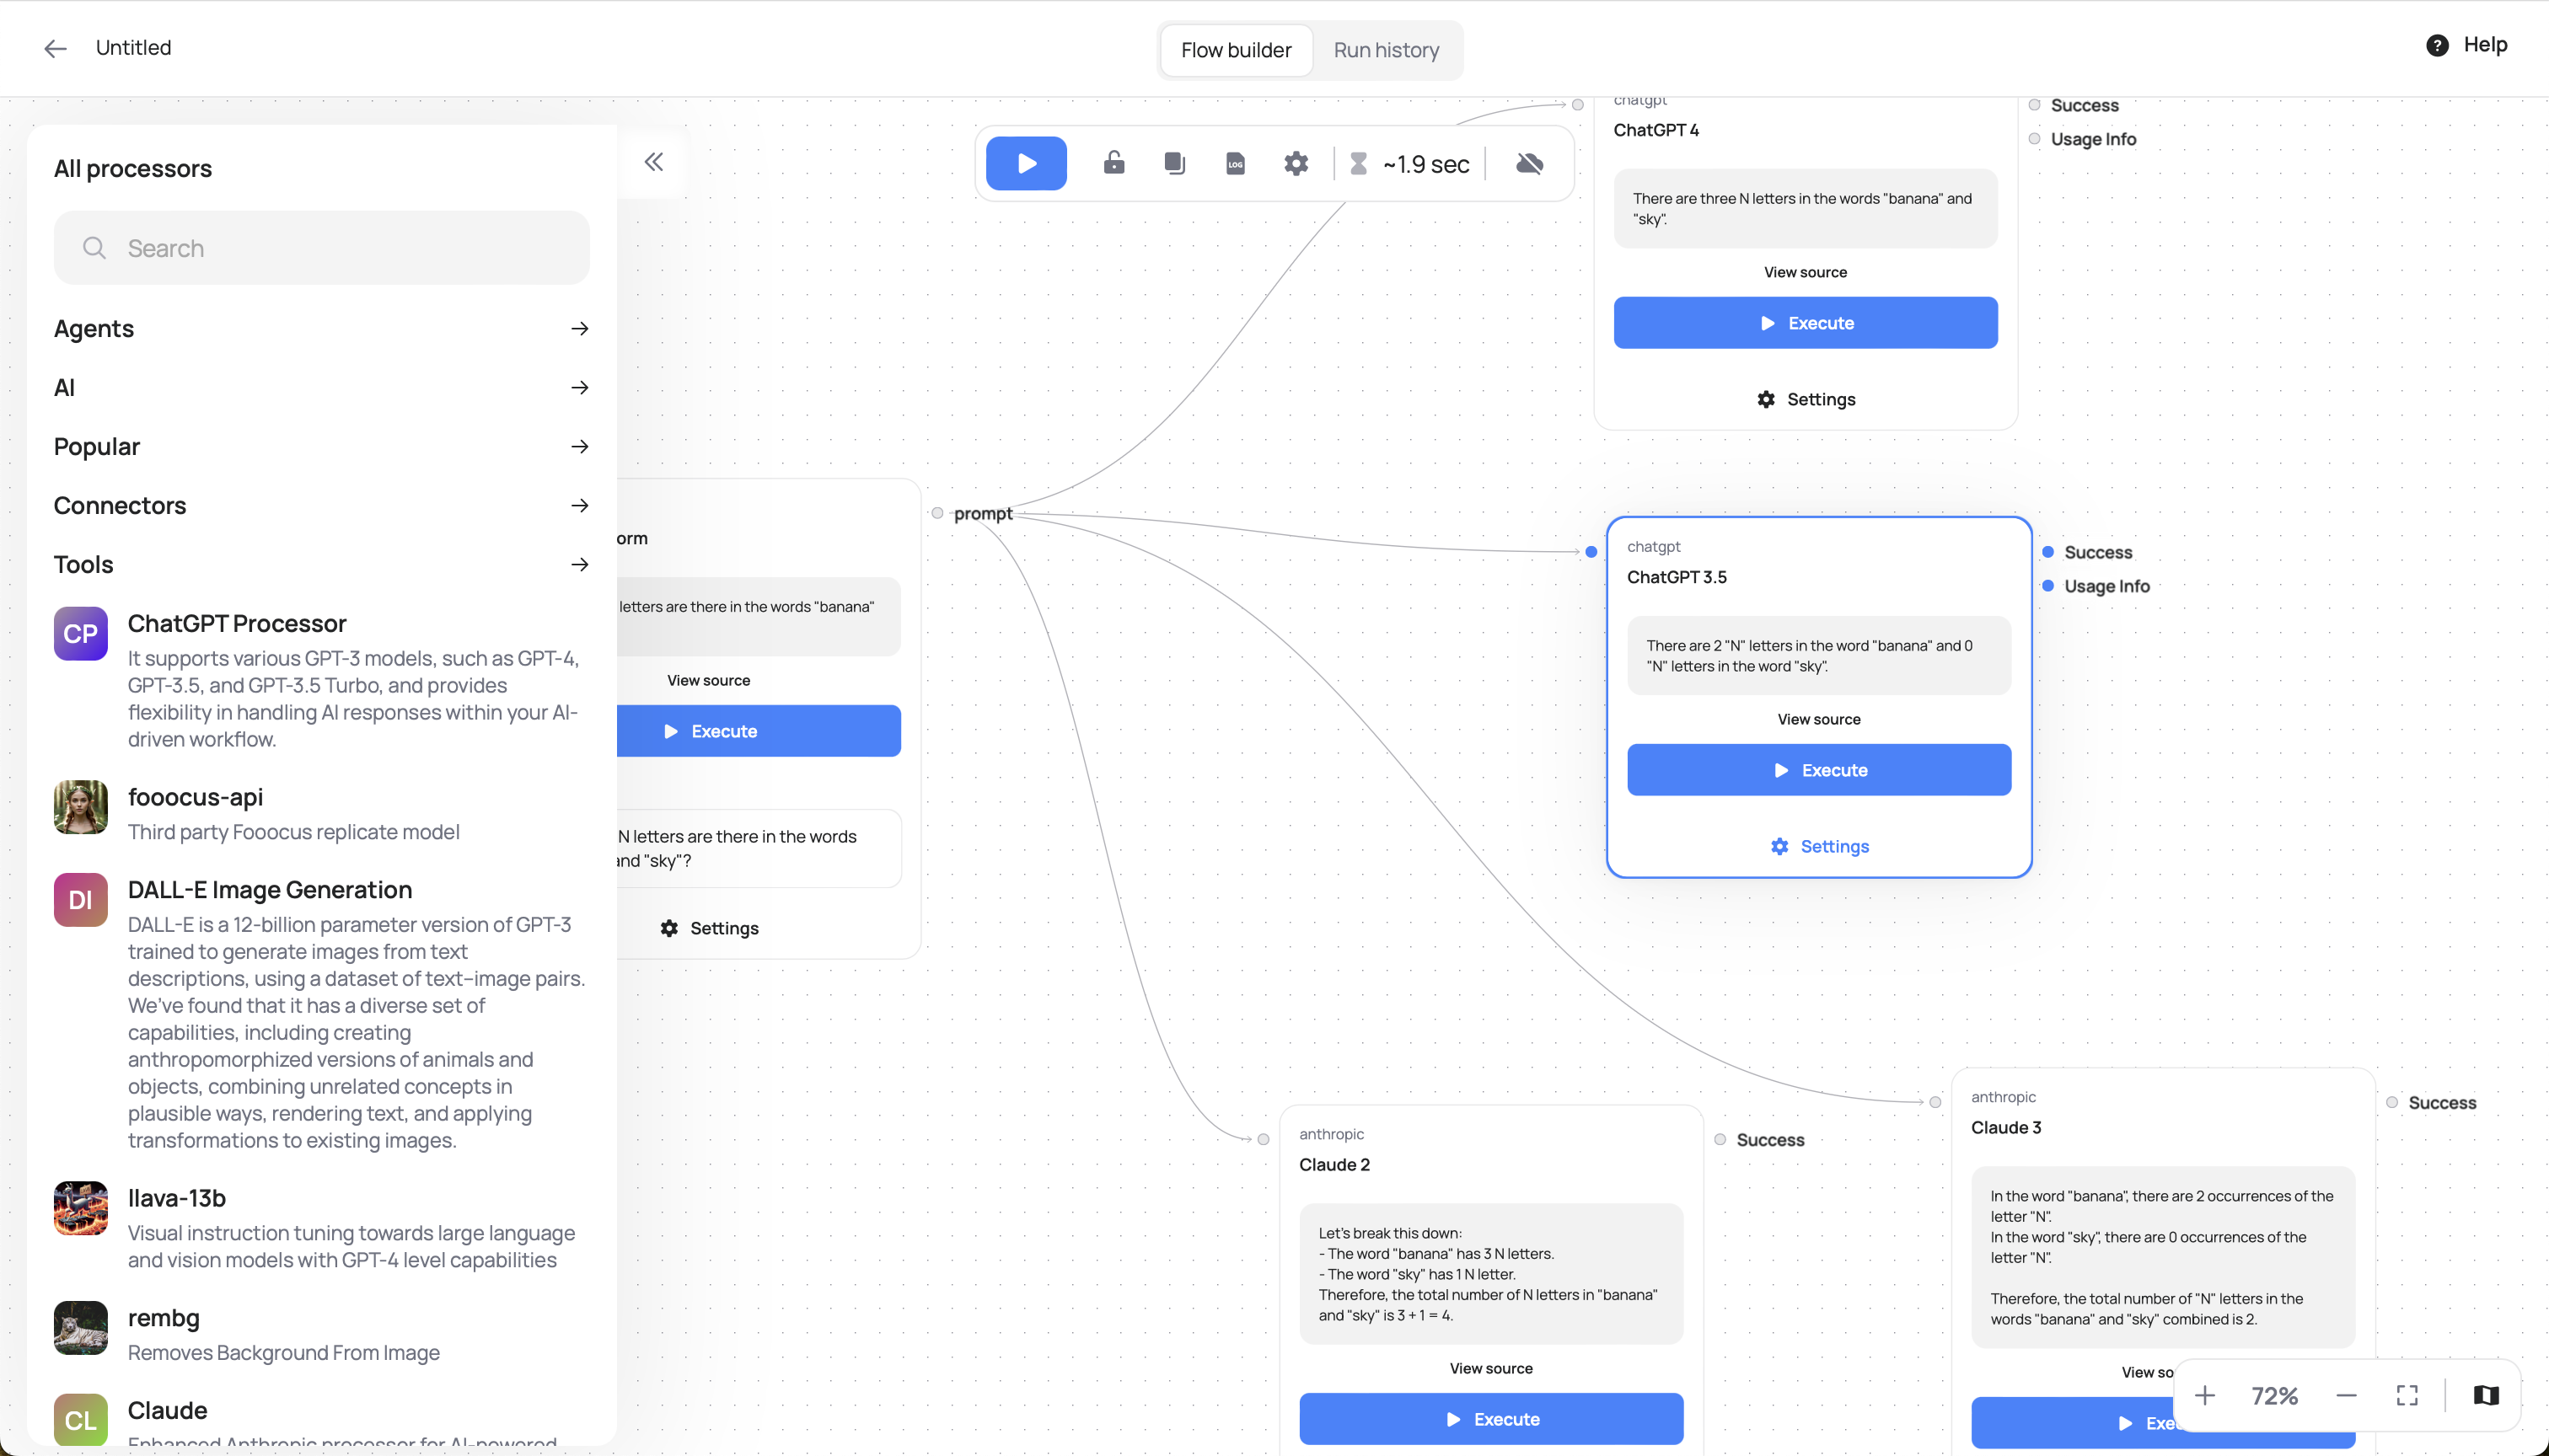Screen dimensions: 2549x1456
Task: Click the ChatGPT 3.5 Success output port
Action: [x=2047, y=552]
